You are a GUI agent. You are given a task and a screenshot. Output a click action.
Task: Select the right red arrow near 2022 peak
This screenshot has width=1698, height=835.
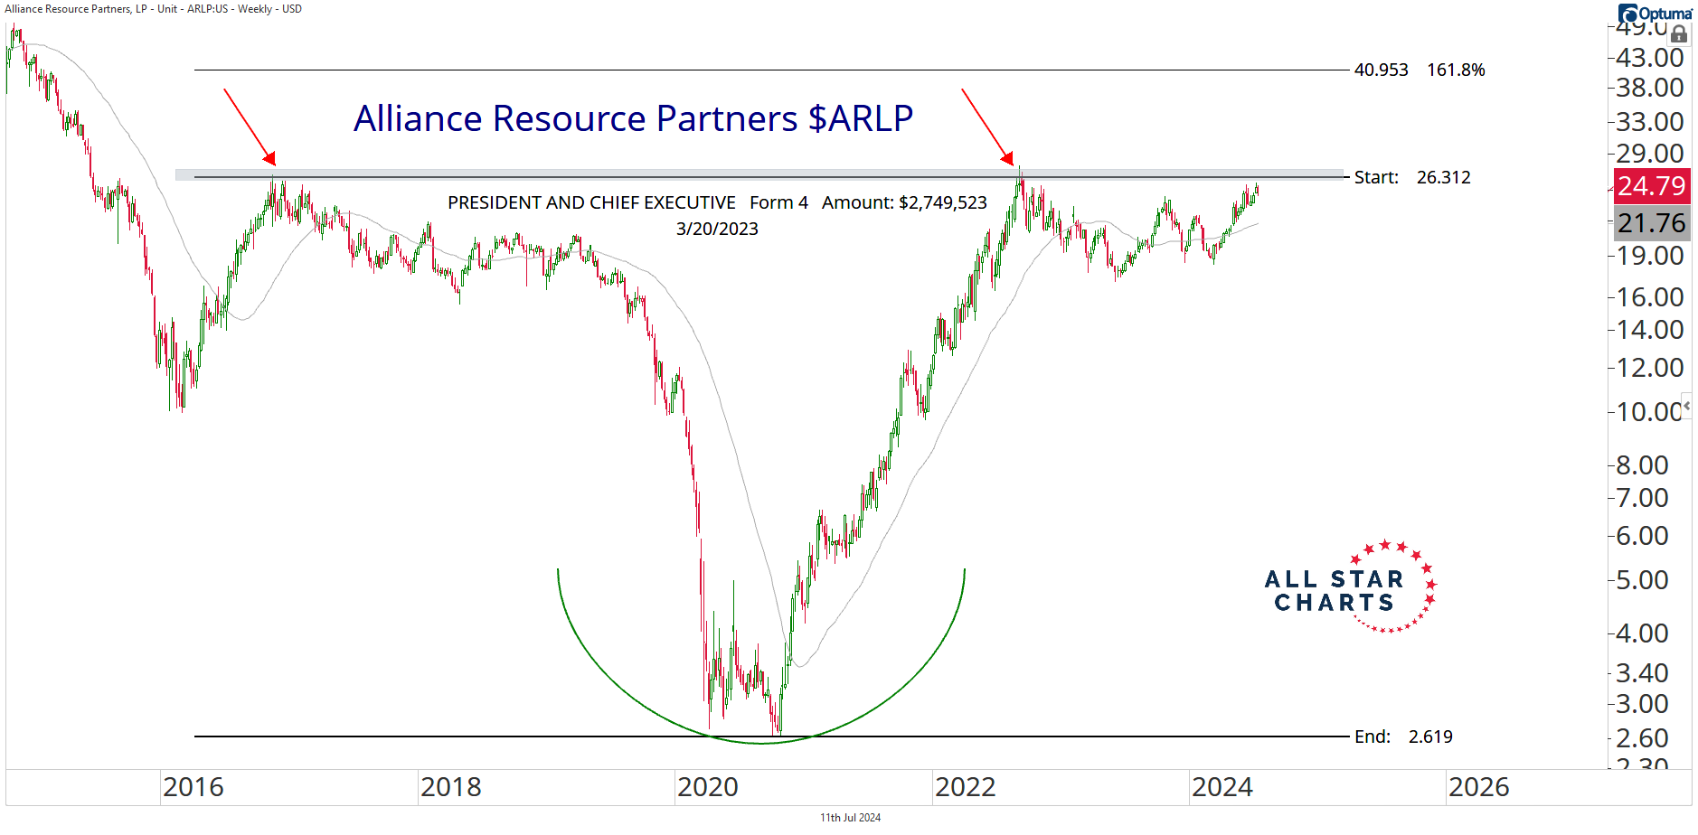pyautogui.click(x=986, y=127)
